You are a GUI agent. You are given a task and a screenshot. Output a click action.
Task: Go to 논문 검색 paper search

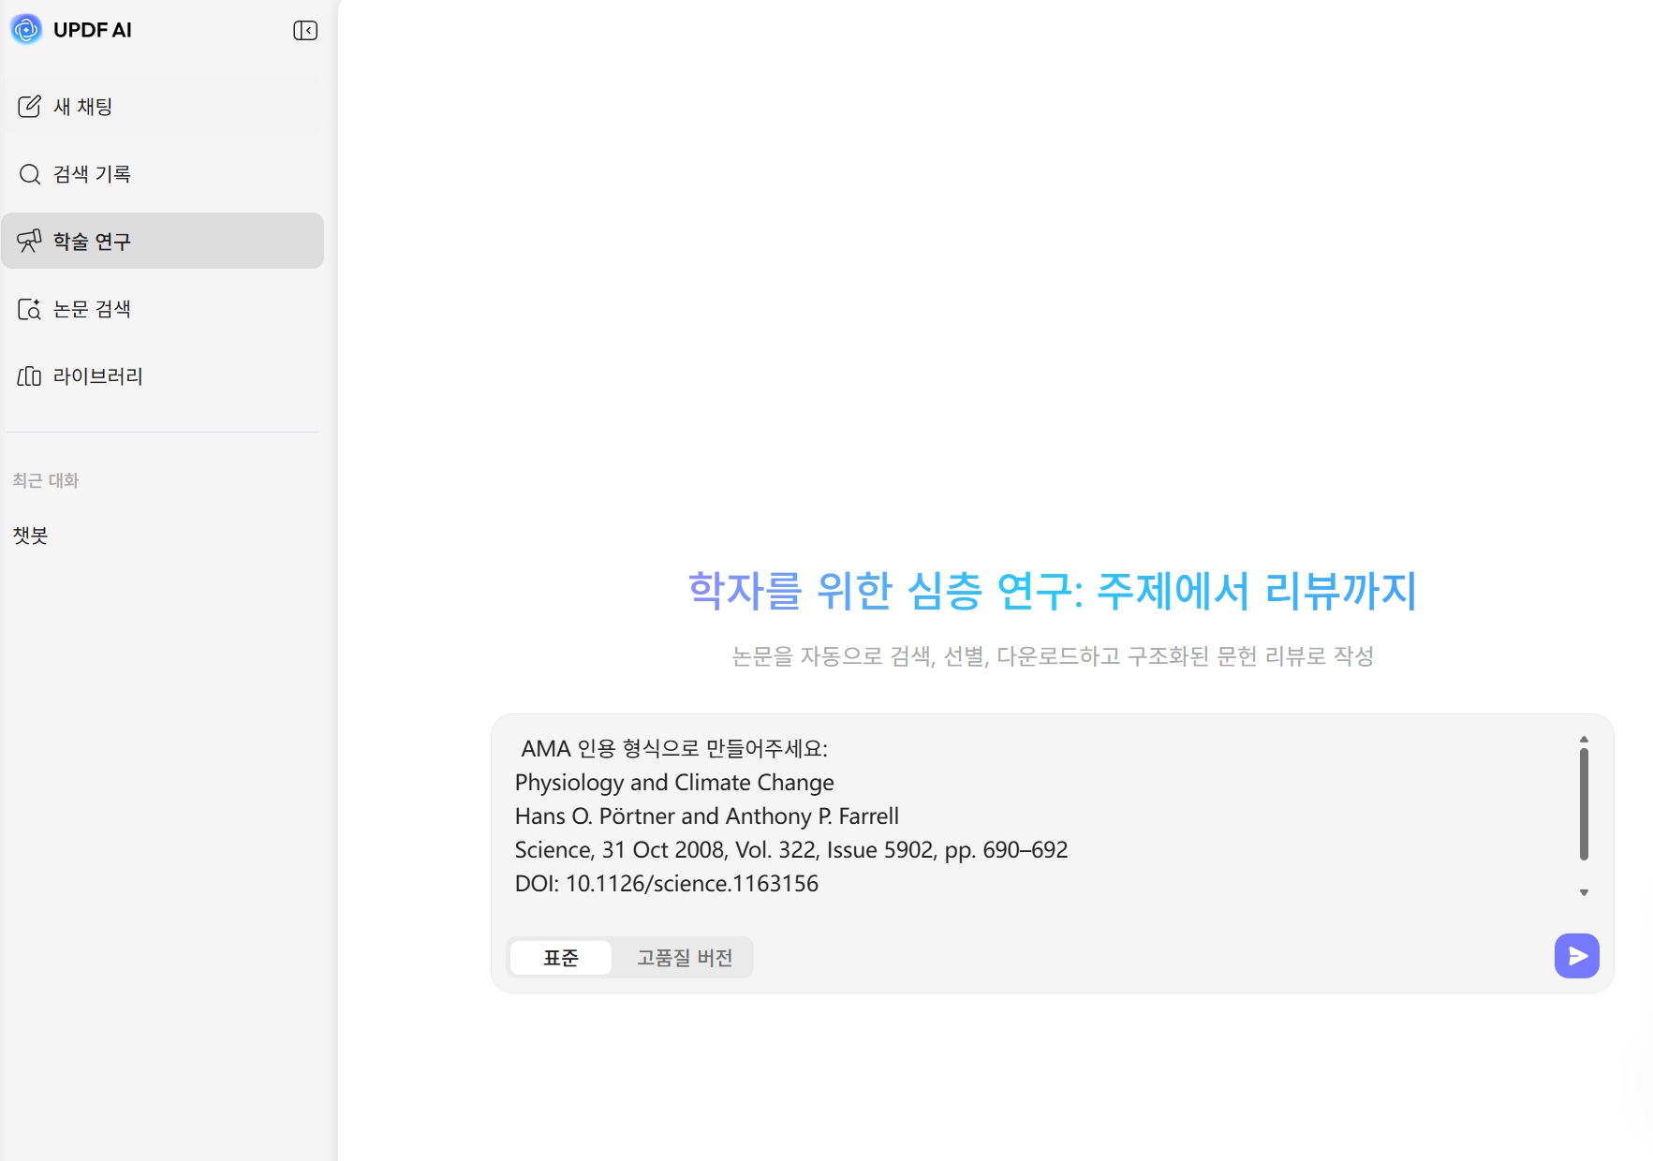(163, 309)
